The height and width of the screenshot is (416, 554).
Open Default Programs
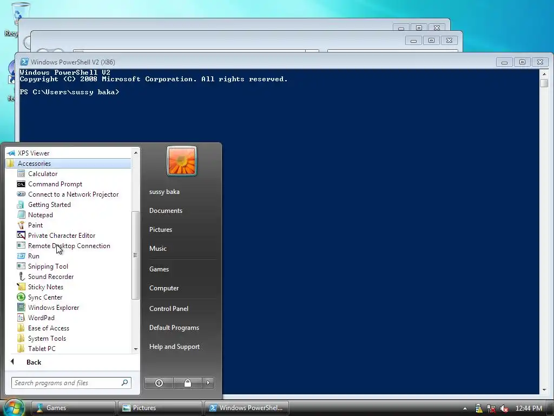pos(174,328)
